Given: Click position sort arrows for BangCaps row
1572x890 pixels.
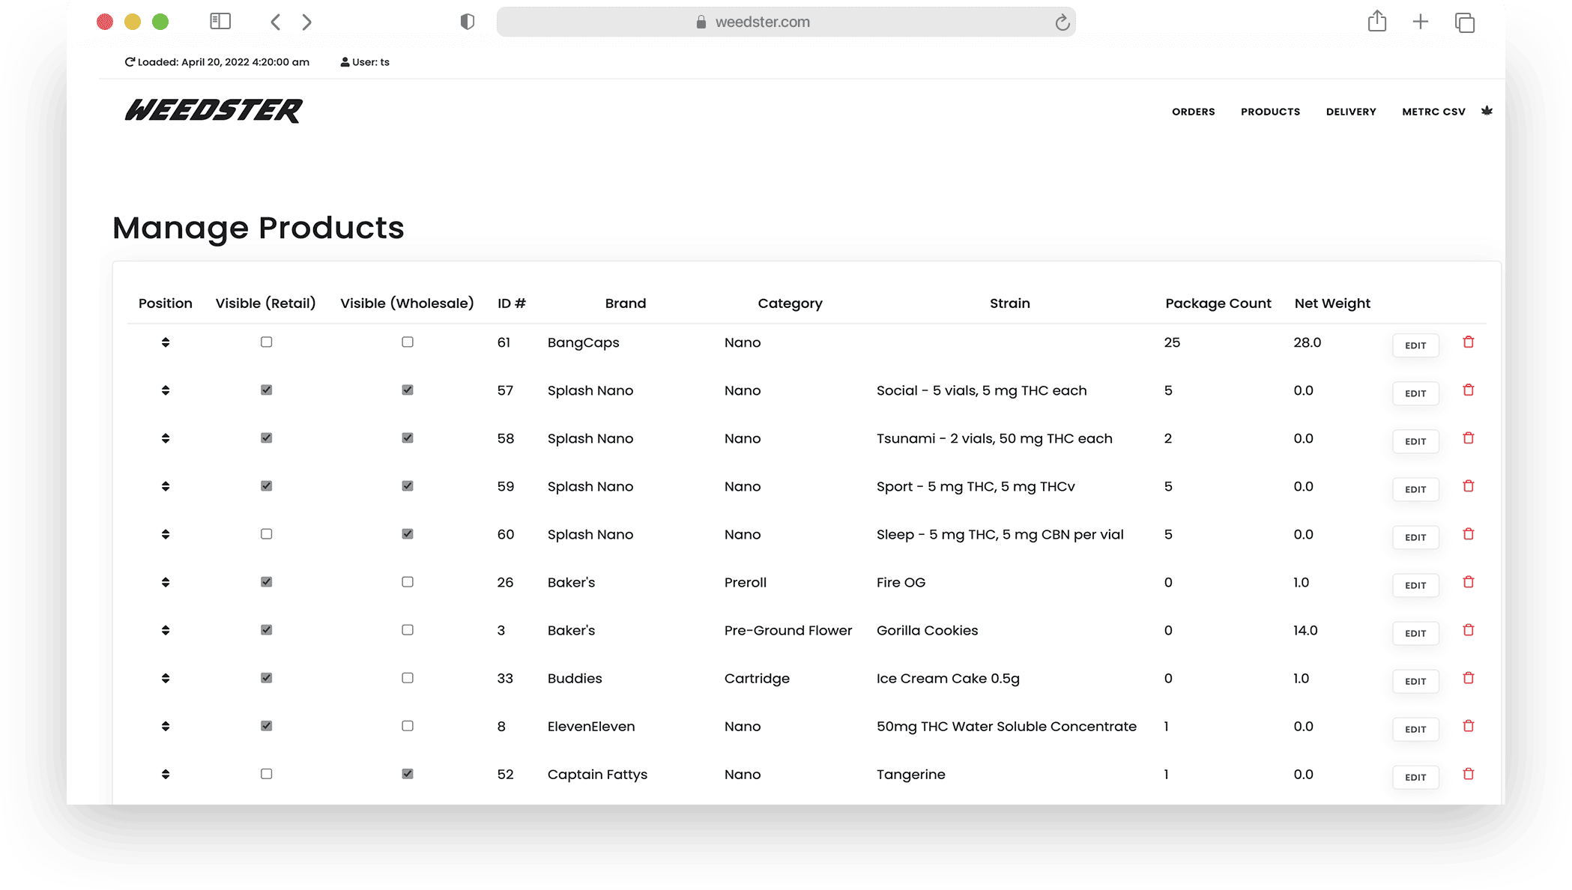Looking at the screenshot, I should (x=166, y=342).
